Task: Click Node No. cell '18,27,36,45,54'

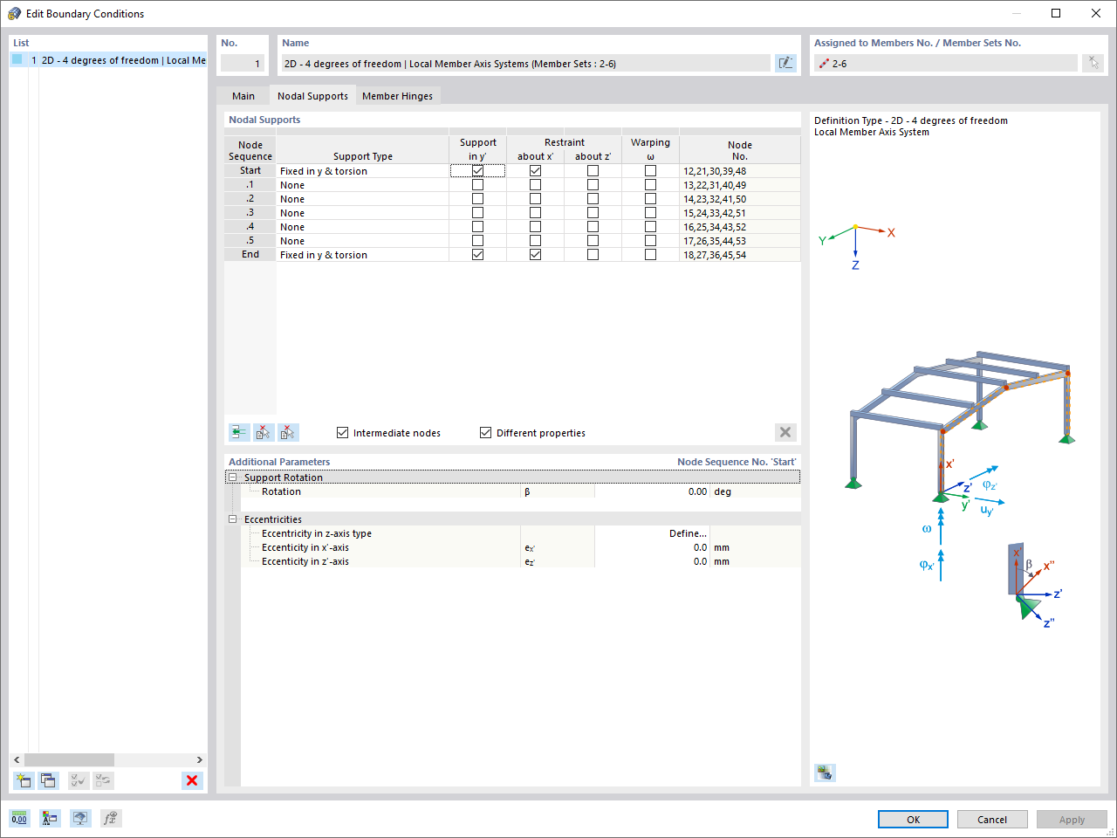Action: [x=739, y=255]
